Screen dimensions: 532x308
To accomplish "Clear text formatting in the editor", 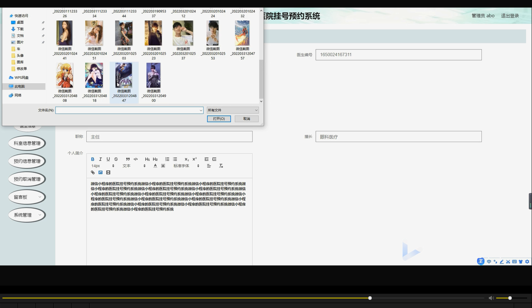I will 221,166.
